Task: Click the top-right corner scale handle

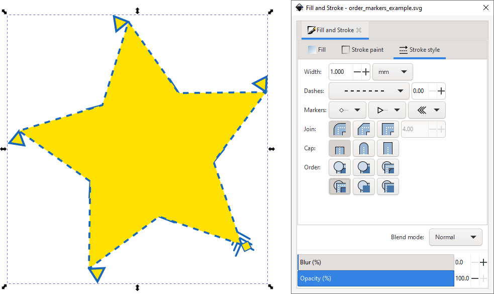Action: [x=271, y=12]
